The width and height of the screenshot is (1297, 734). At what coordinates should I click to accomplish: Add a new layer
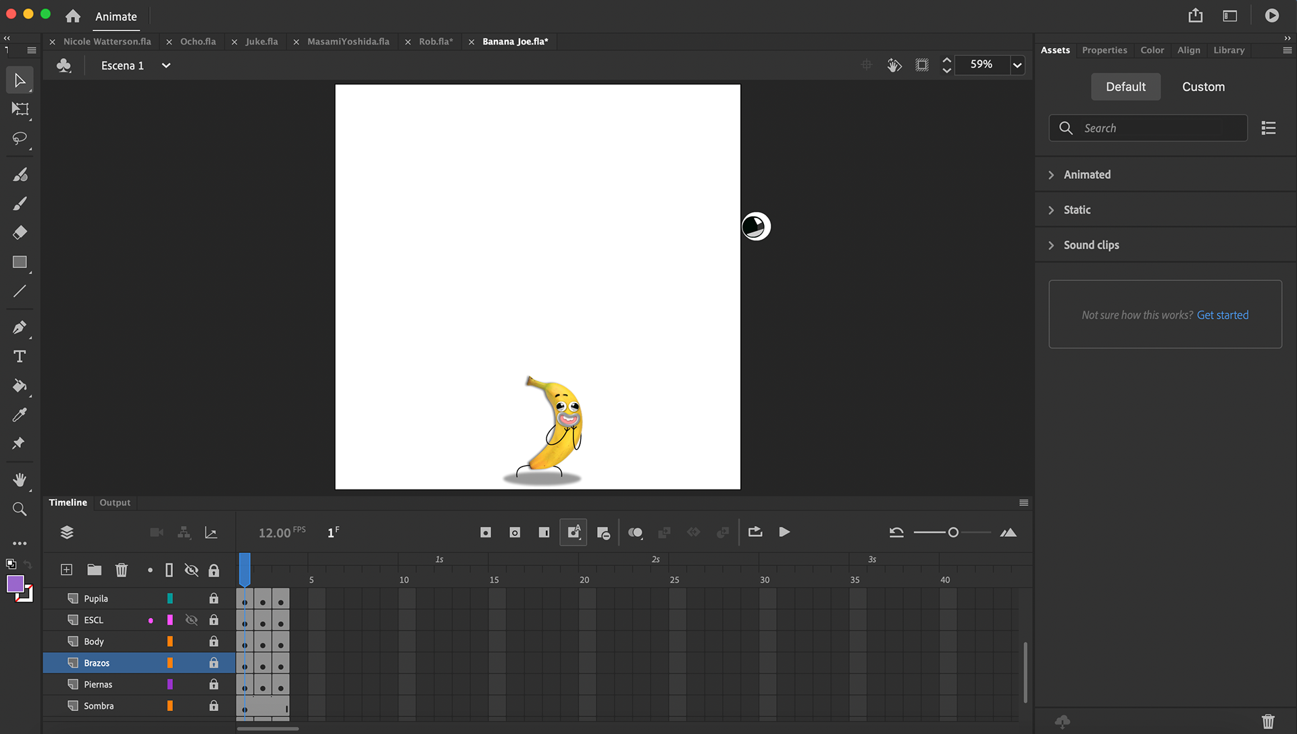[x=66, y=570]
